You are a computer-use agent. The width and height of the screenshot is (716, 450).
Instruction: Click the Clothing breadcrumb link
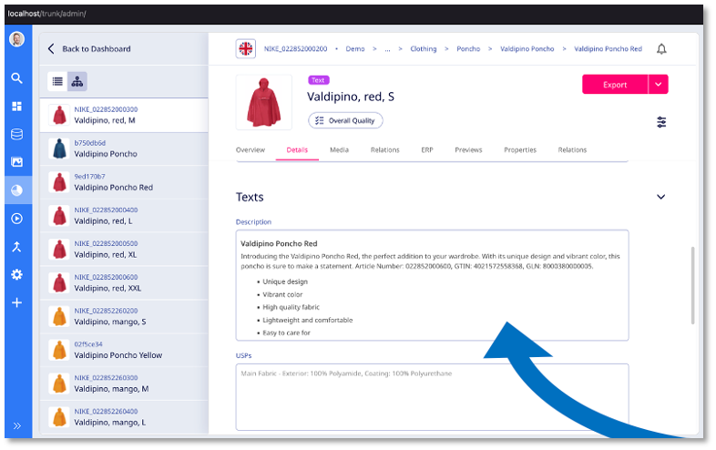424,49
